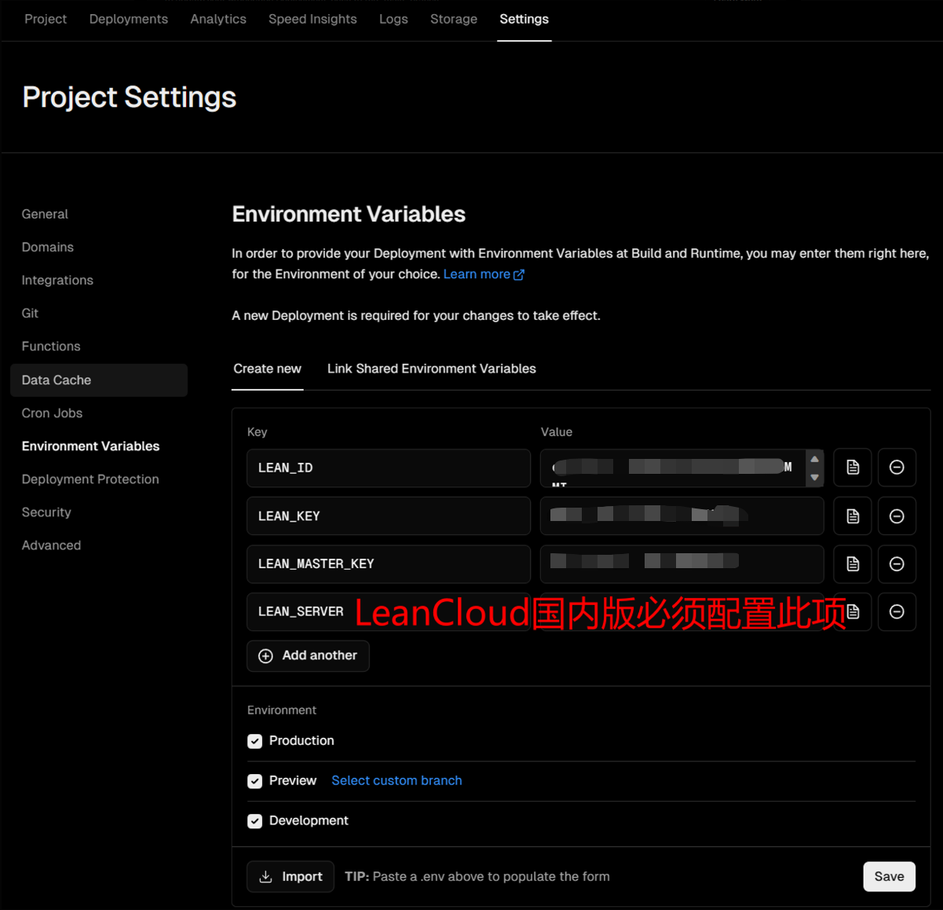Open Link Shared Environment Variables tab
The height and width of the screenshot is (910, 943).
tap(431, 369)
